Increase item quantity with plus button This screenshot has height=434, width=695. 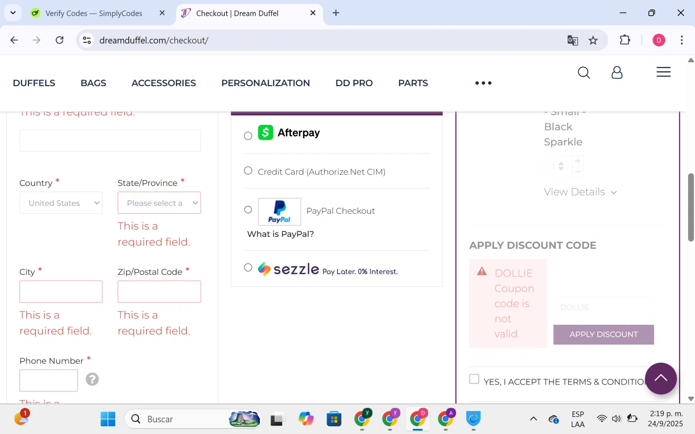tap(578, 161)
